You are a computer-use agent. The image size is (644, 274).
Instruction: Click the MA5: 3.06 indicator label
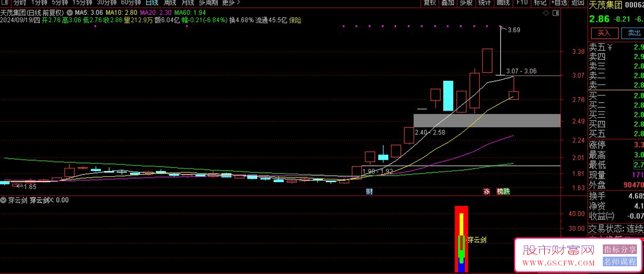click(89, 13)
